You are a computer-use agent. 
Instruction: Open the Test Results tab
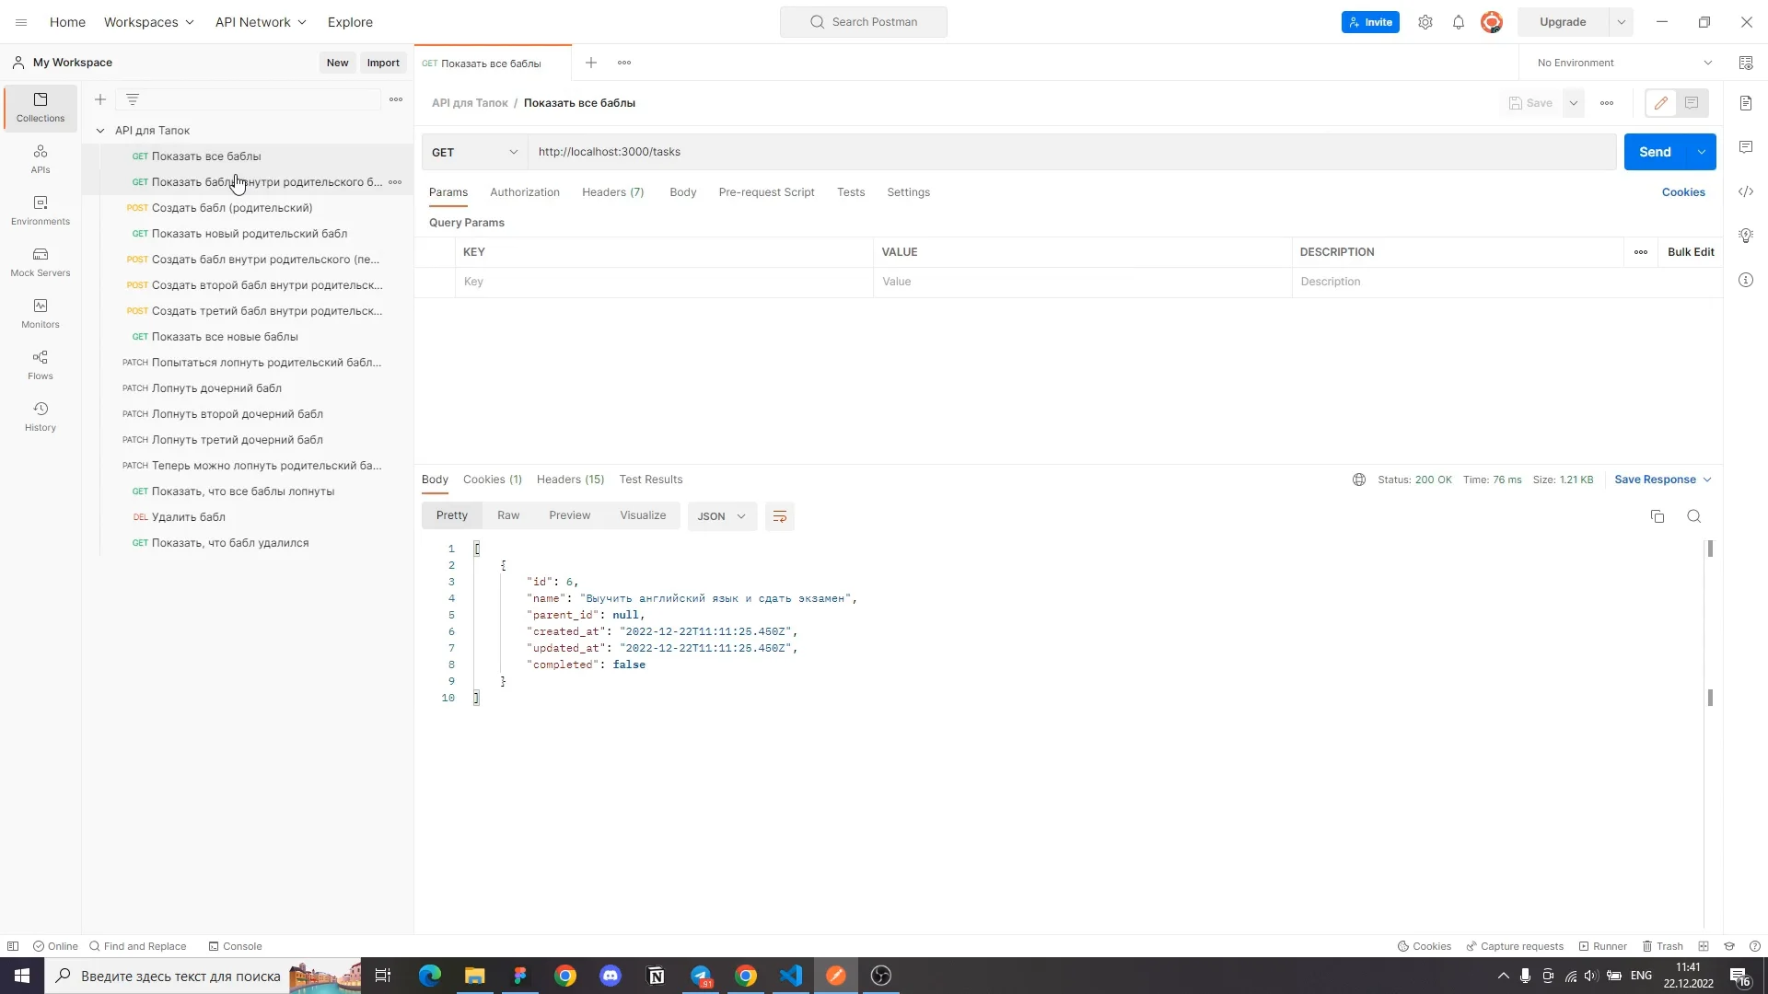tap(651, 480)
